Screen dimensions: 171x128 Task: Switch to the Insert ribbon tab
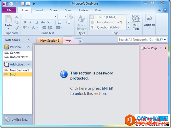(39, 10)
